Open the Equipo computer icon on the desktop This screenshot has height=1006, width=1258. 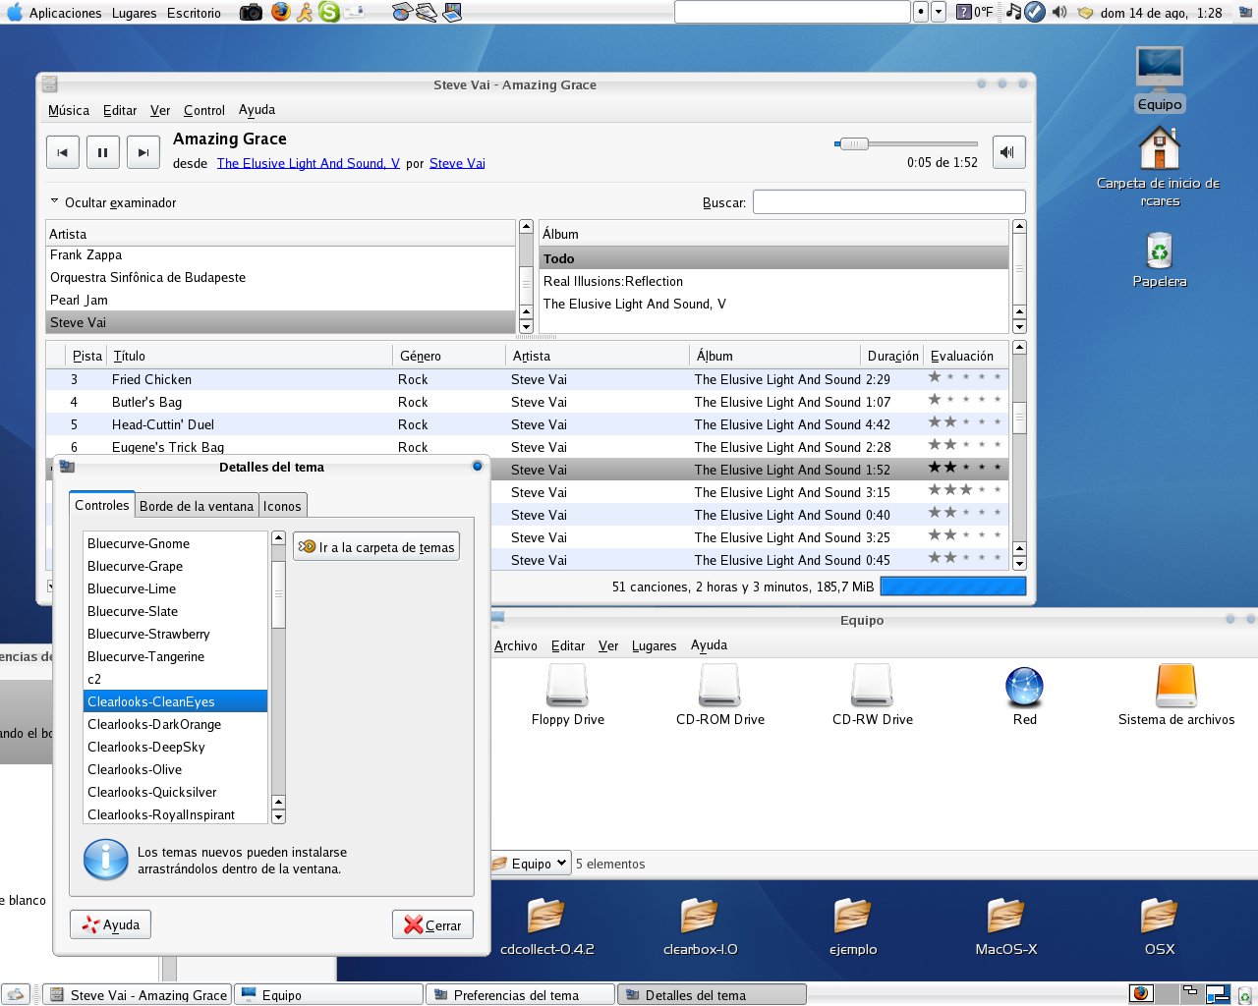(x=1160, y=79)
